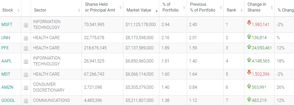294x105 pixels.
Task: Sort by Stock column header
Action: click(8, 10)
